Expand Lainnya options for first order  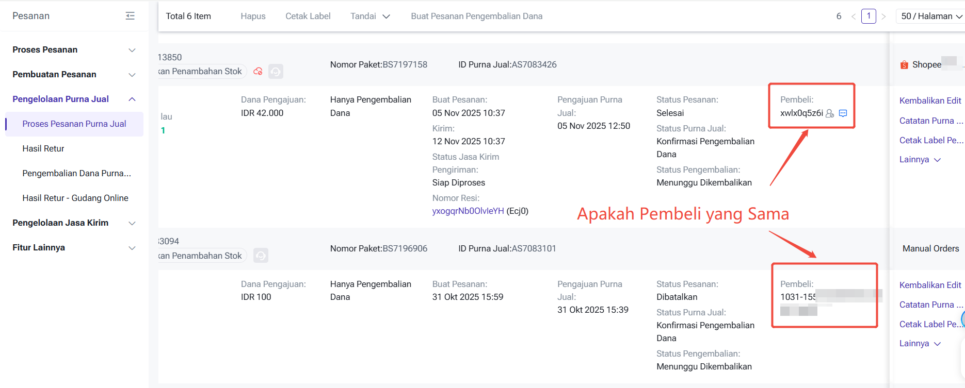coord(920,160)
